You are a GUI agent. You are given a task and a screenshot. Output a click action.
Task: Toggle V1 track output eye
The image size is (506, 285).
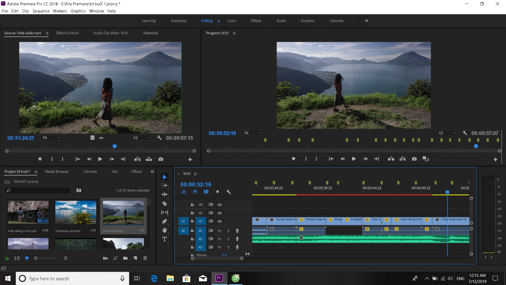click(220, 221)
